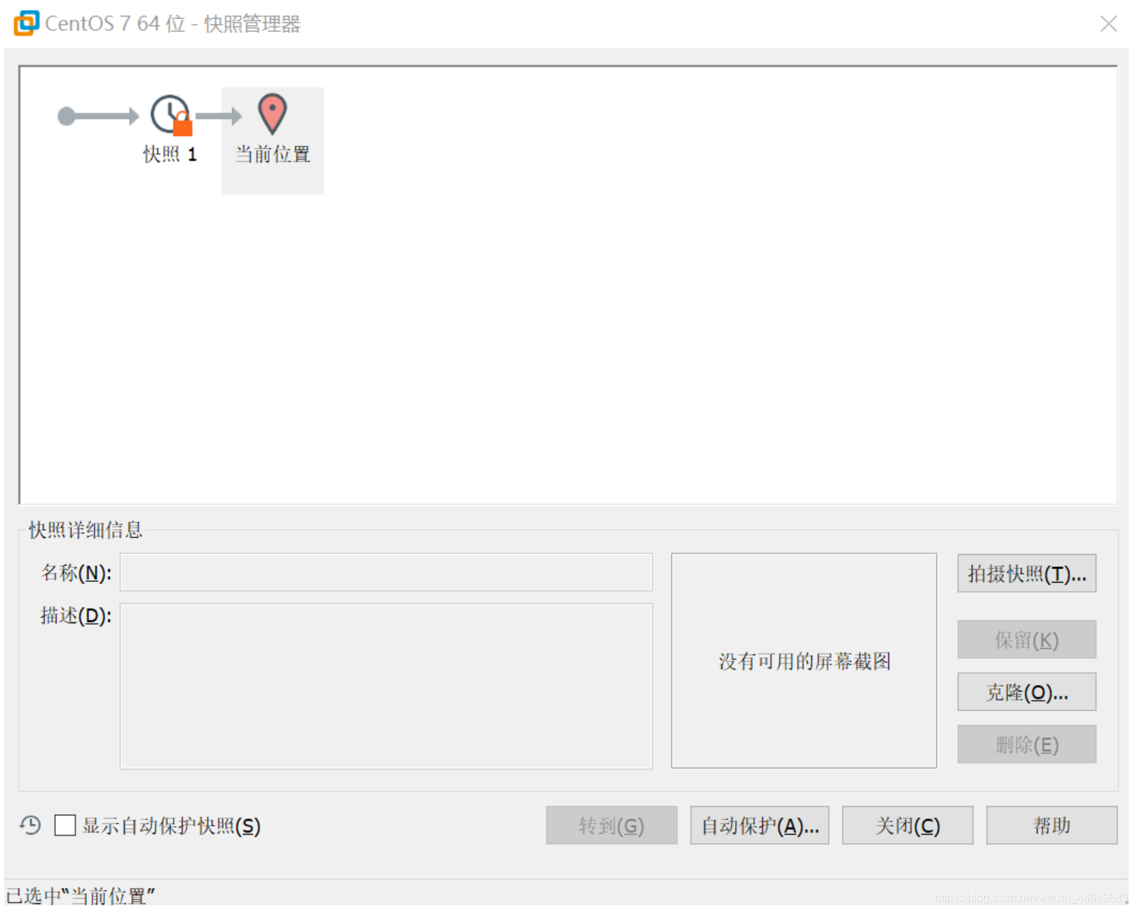Close the dialog with 关闭(C) button
Viewport: 1135px width, 911px height.
[x=908, y=826]
